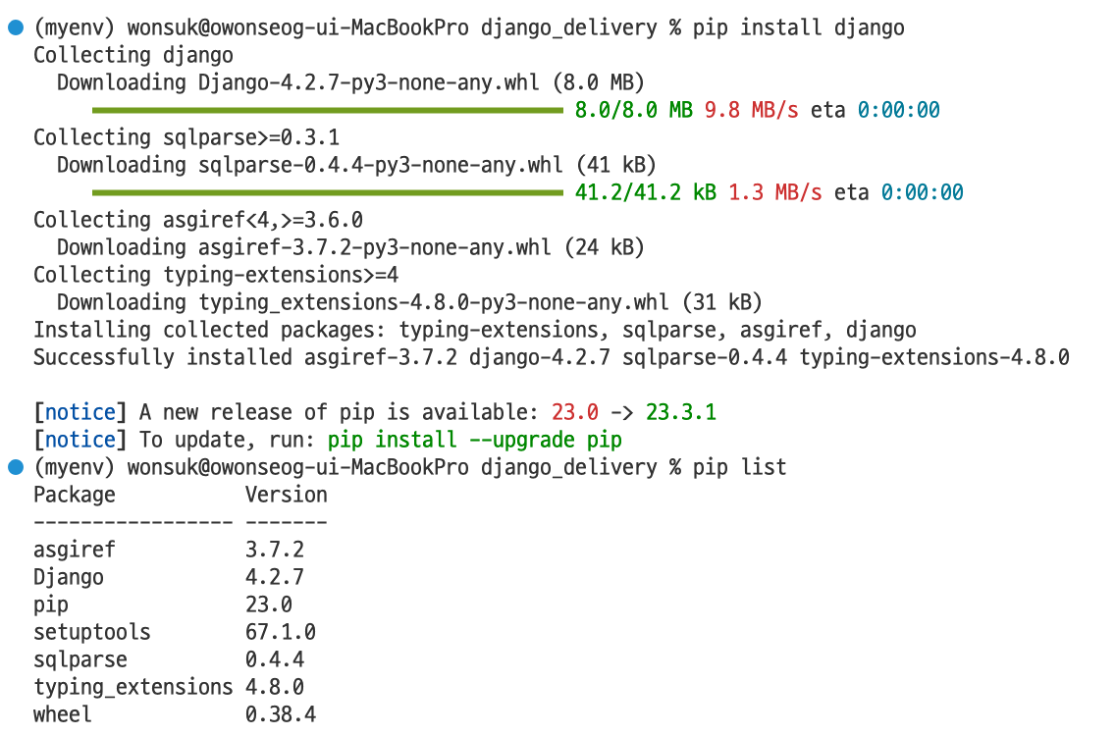The width and height of the screenshot is (1115, 736).
Task: Click the 'pip list' command text
Action: (739, 467)
